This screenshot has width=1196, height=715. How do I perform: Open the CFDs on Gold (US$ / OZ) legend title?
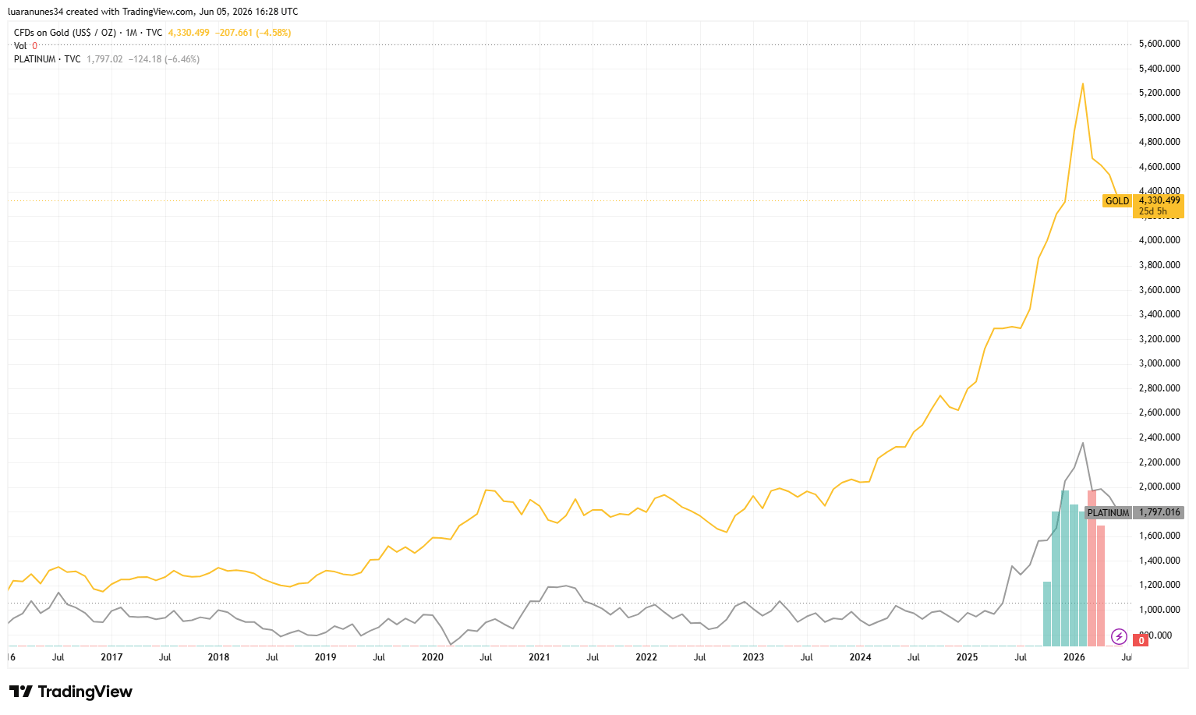pos(65,33)
